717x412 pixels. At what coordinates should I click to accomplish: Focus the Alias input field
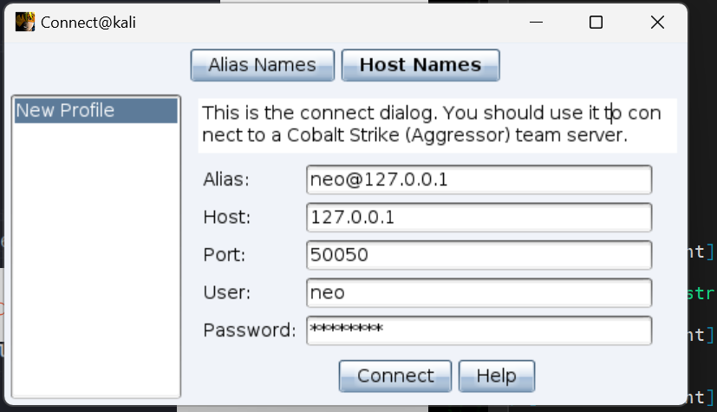point(478,180)
